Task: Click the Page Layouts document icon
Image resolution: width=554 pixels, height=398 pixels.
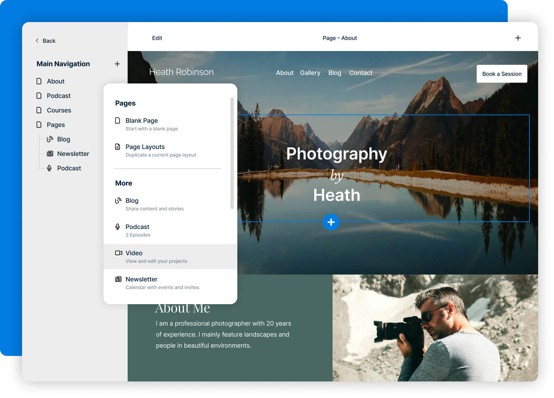Action: (118, 147)
